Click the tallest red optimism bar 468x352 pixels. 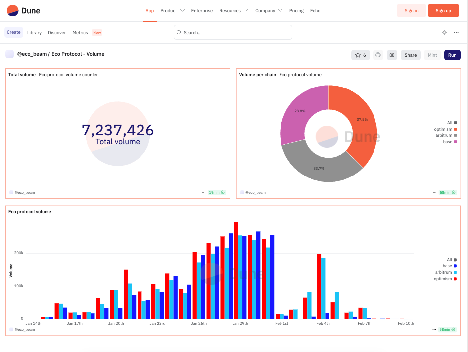point(236,270)
